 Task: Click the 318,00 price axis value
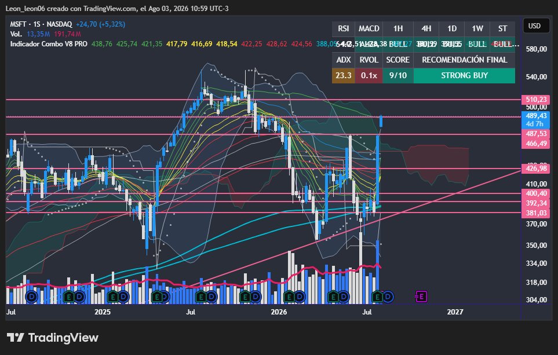(537, 283)
